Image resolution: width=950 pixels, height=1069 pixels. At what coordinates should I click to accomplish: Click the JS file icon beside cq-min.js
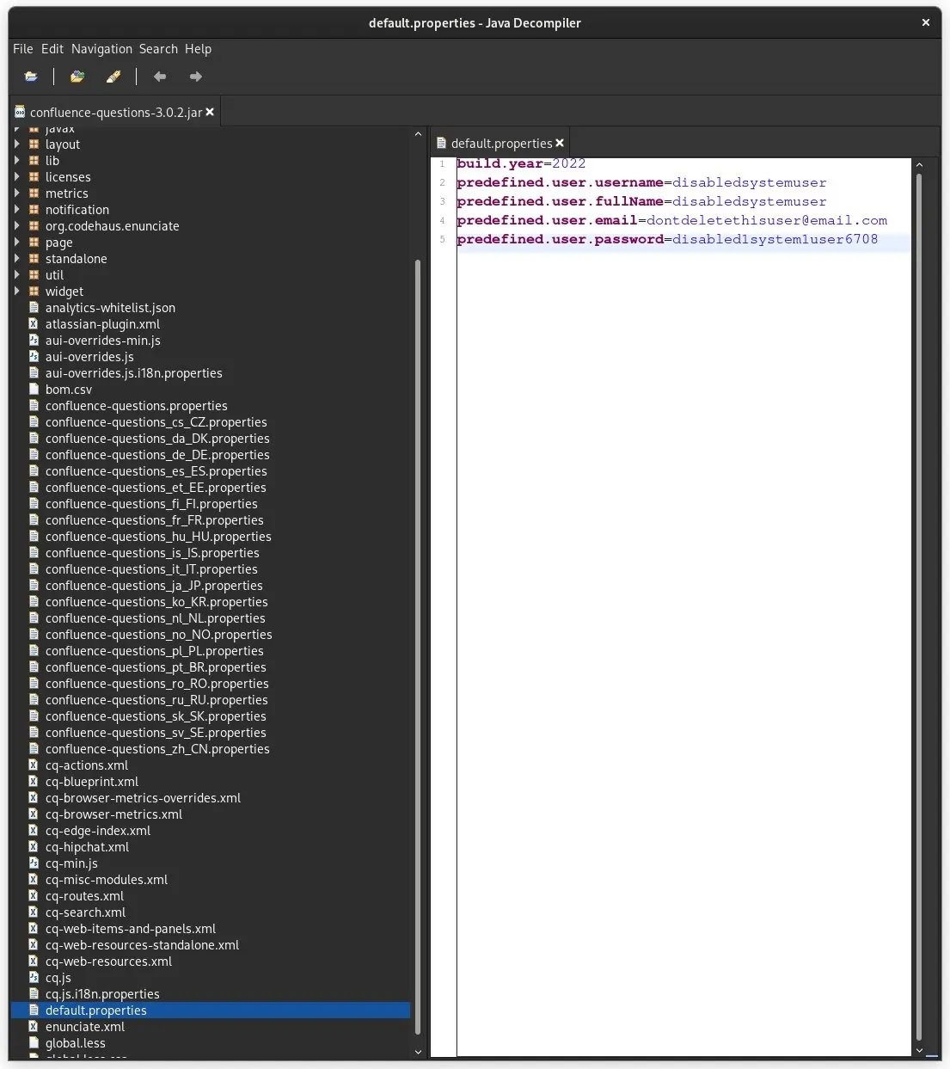[x=34, y=863]
